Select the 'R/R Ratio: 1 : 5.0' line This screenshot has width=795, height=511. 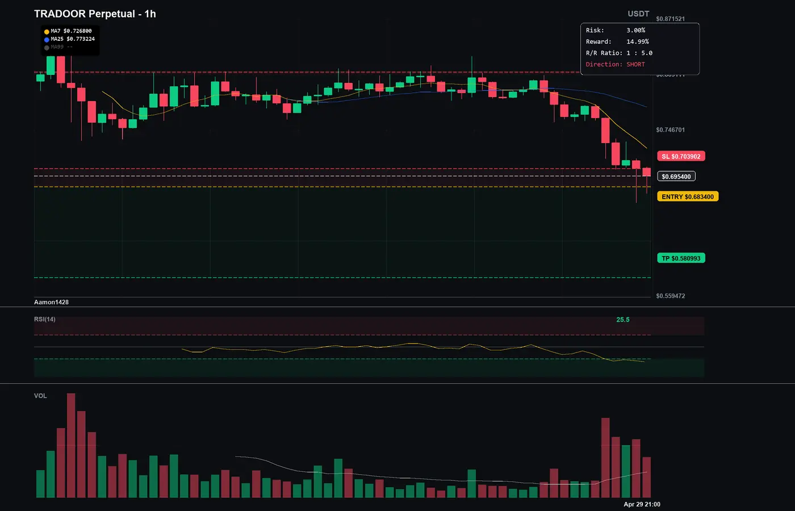tap(619, 53)
